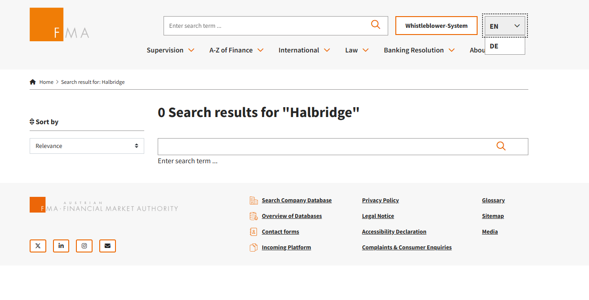Image resolution: width=589 pixels, height=300 pixels.
Task: Click the FMA logo in header
Action: [x=59, y=25]
